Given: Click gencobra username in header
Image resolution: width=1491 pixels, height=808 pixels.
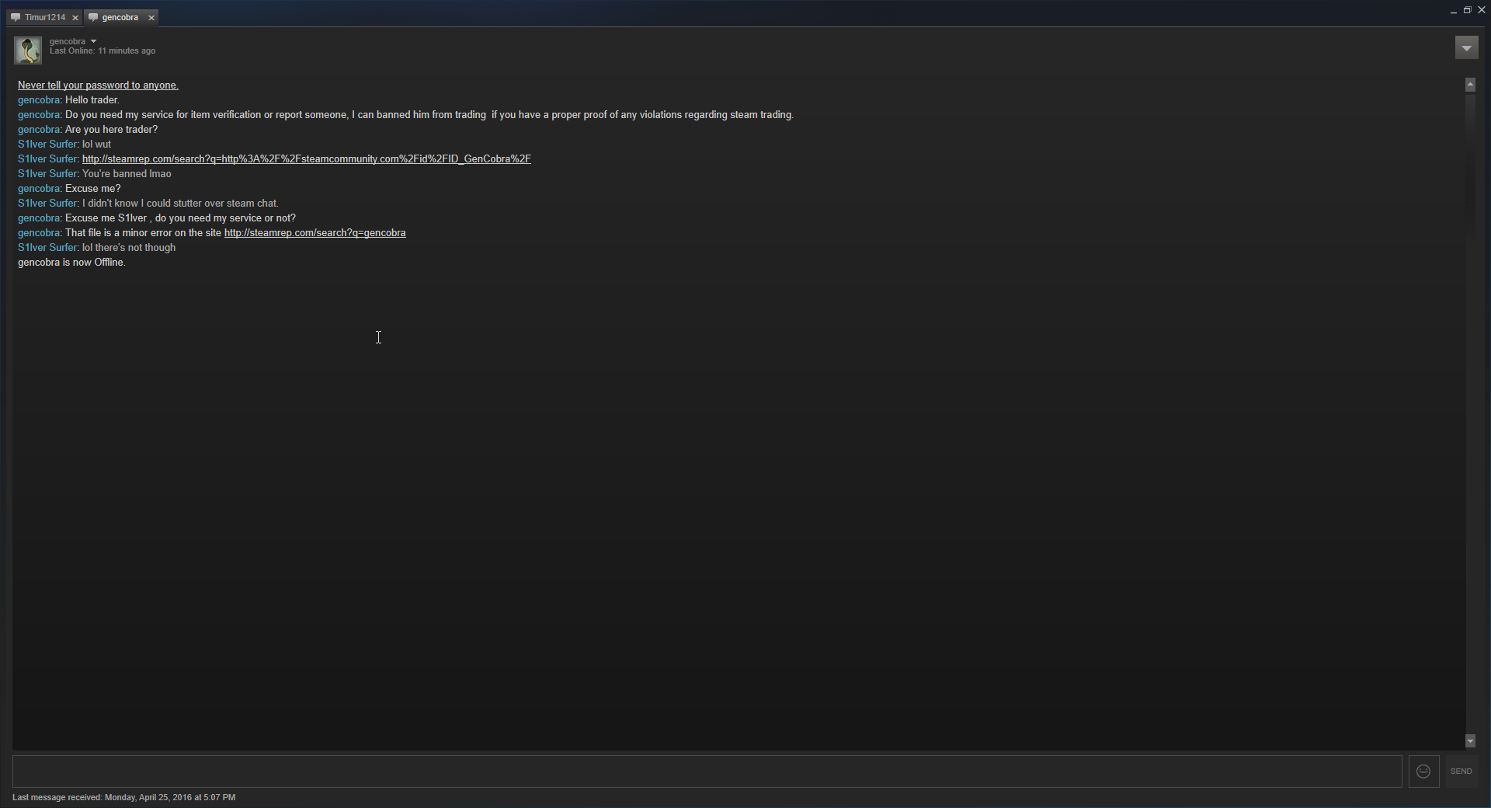Looking at the screenshot, I should point(68,41).
